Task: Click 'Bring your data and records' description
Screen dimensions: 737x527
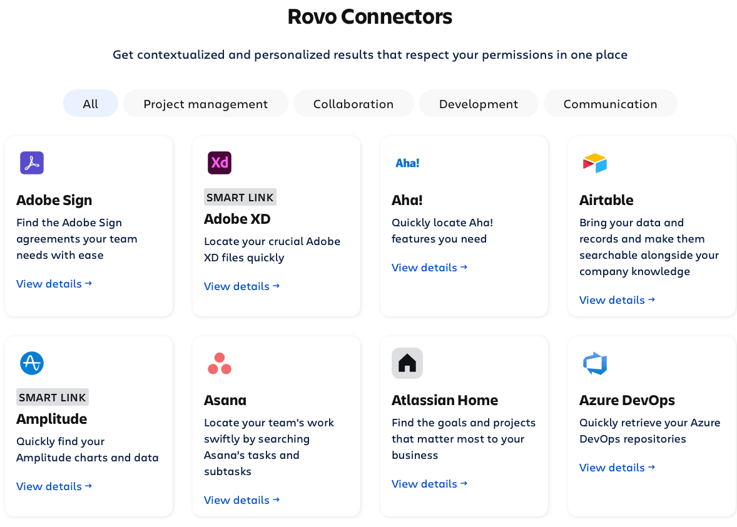Action: [x=649, y=247]
